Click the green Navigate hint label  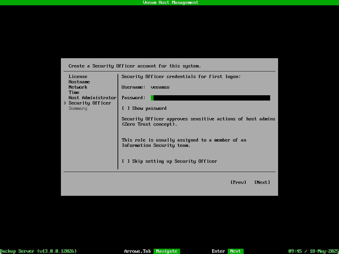coord(167,251)
